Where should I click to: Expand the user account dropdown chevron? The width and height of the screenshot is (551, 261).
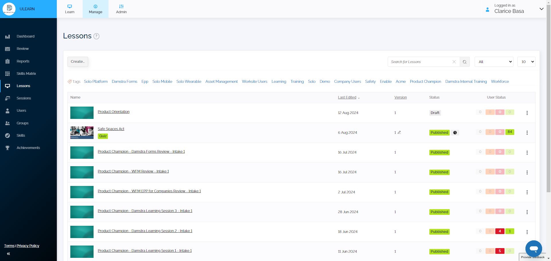[x=541, y=9]
